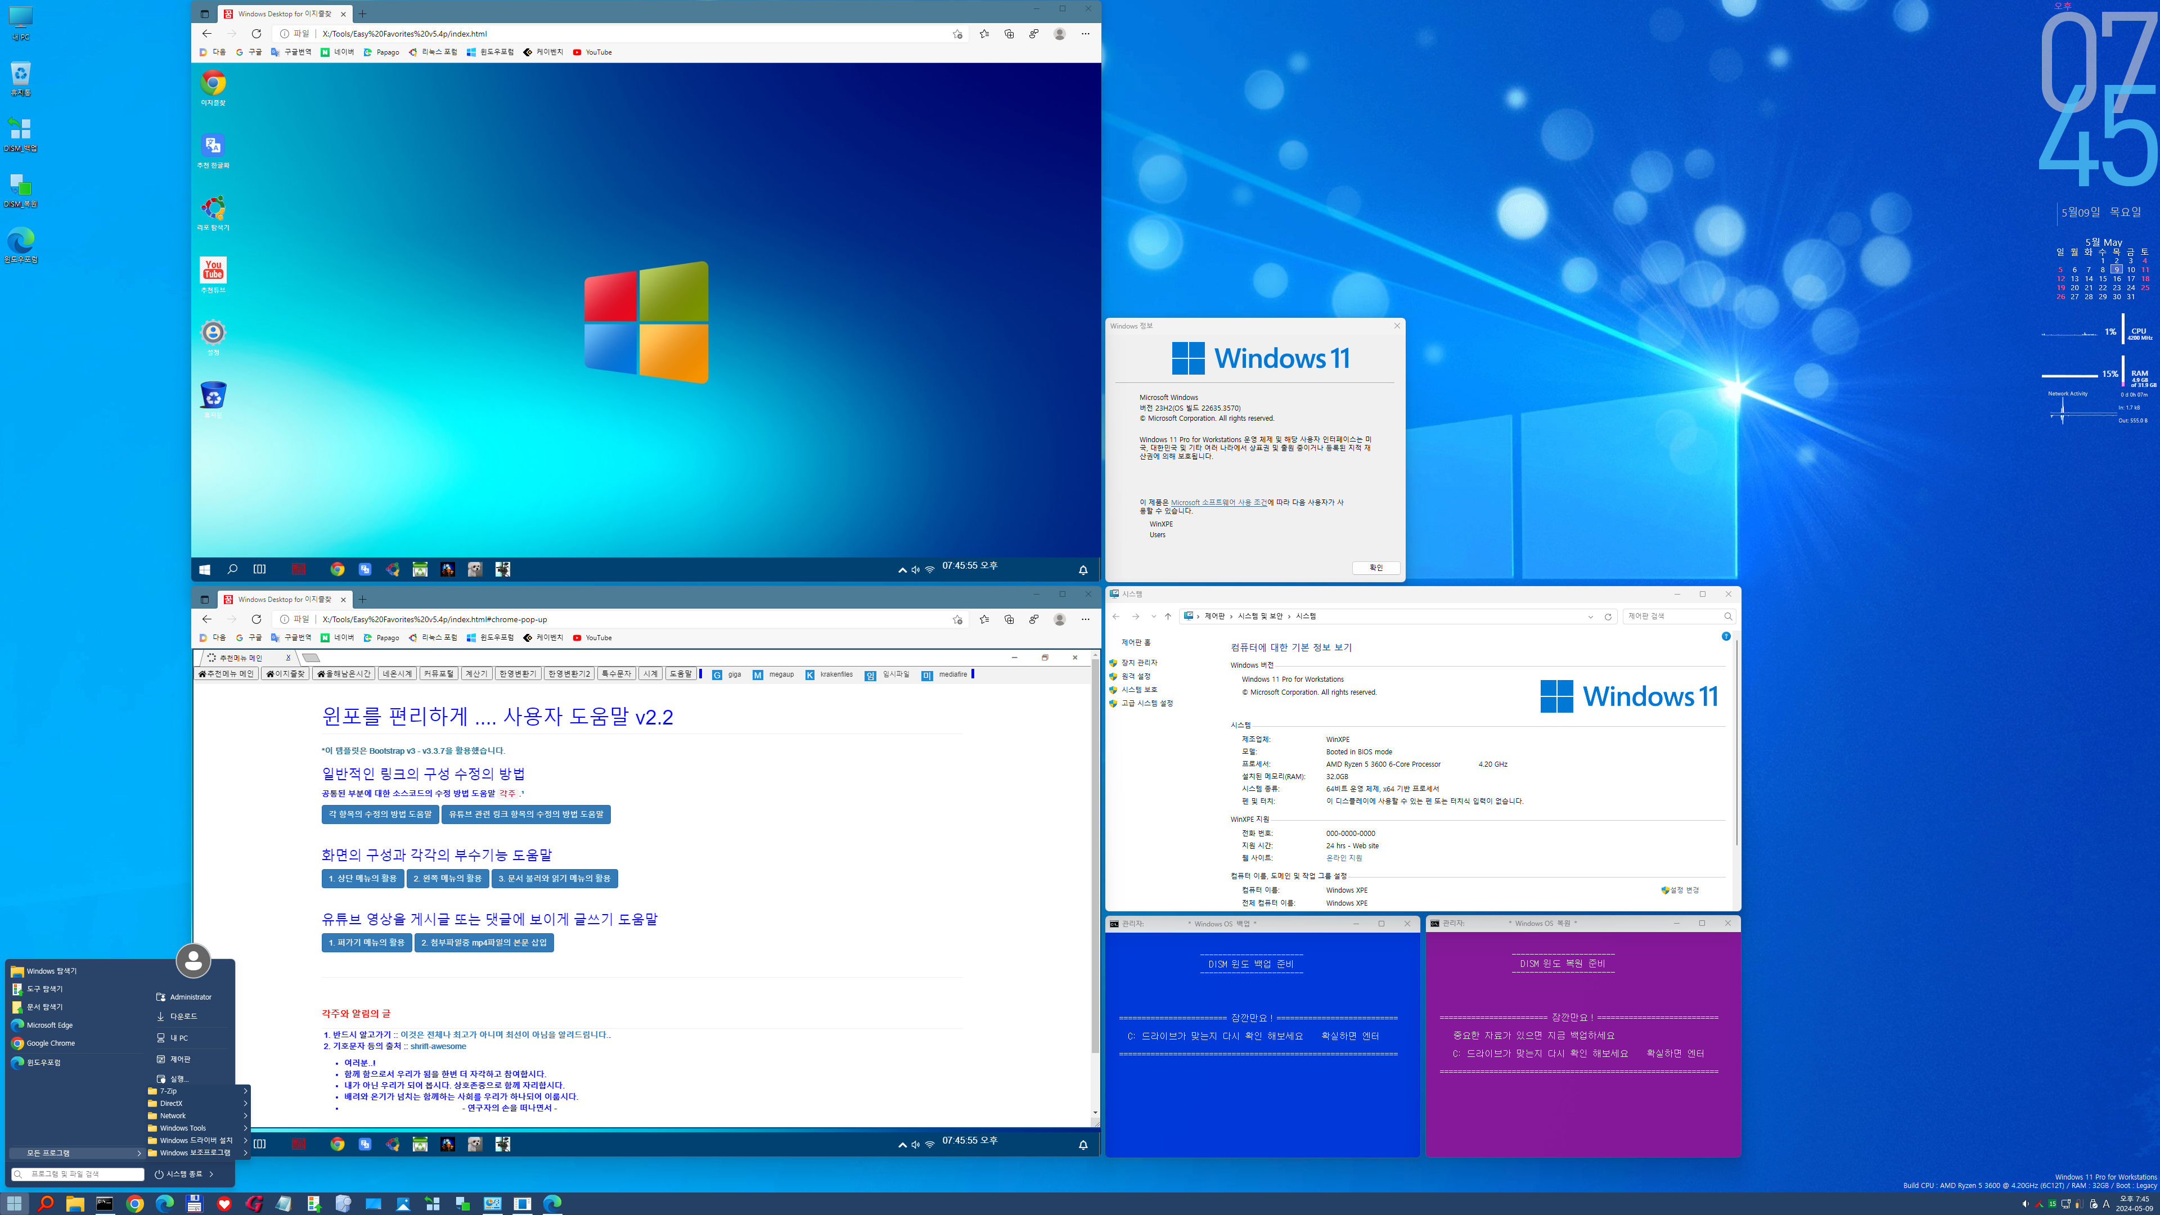2160x1215 pixels.
Task: Open Favorites star list in the top Edge window
Action: click(984, 34)
